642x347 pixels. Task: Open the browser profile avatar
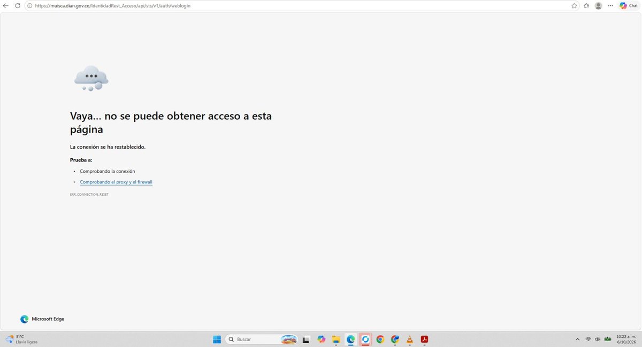click(598, 5)
